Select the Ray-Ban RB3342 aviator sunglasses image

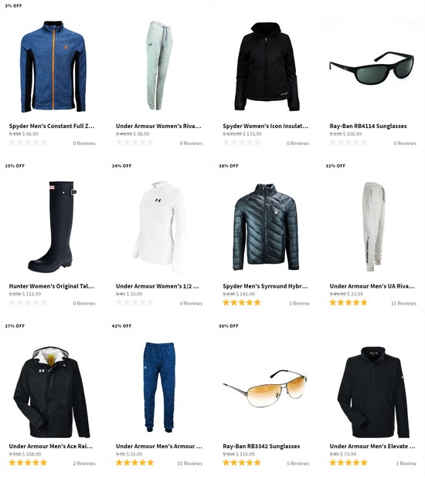click(265, 388)
